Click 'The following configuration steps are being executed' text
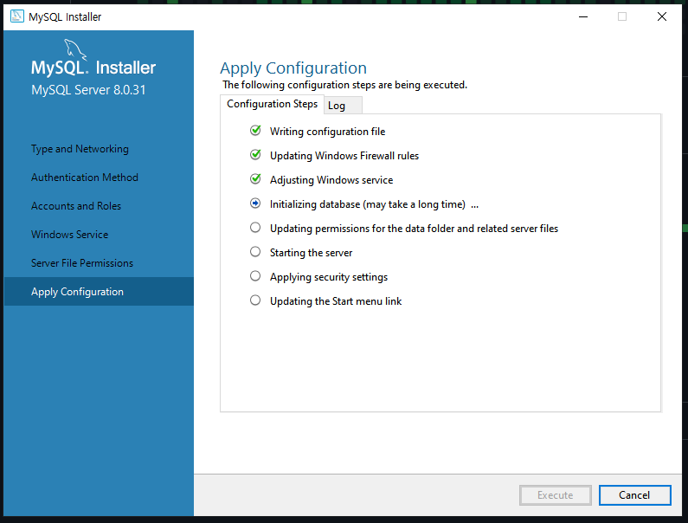The height and width of the screenshot is (523, 688). click(x=345, y=85)
